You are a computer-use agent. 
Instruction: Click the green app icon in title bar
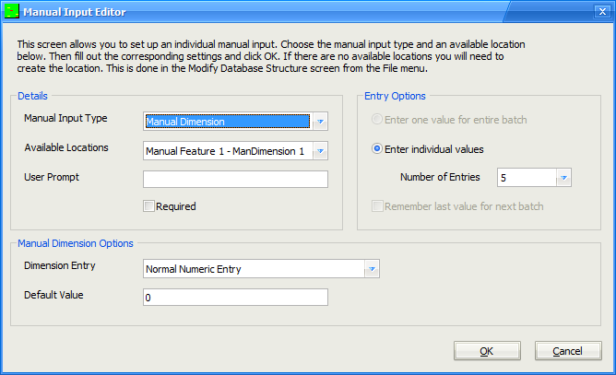tap(11, 11)
